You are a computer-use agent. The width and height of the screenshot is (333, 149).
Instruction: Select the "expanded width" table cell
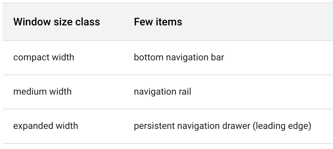(x=46, y=126)
